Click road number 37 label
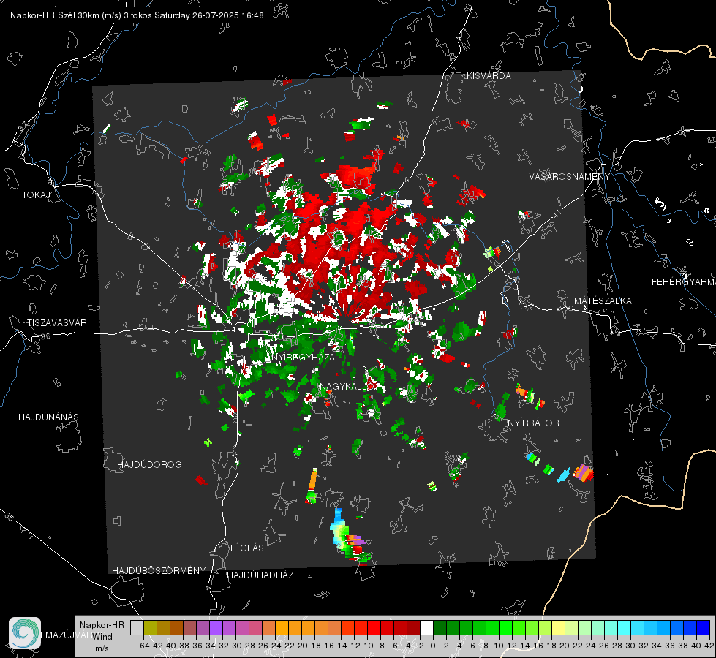 click(23, 125)
